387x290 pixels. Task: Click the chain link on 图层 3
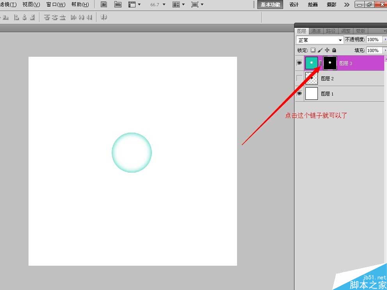pyautogui.click(x=320, y=63)
